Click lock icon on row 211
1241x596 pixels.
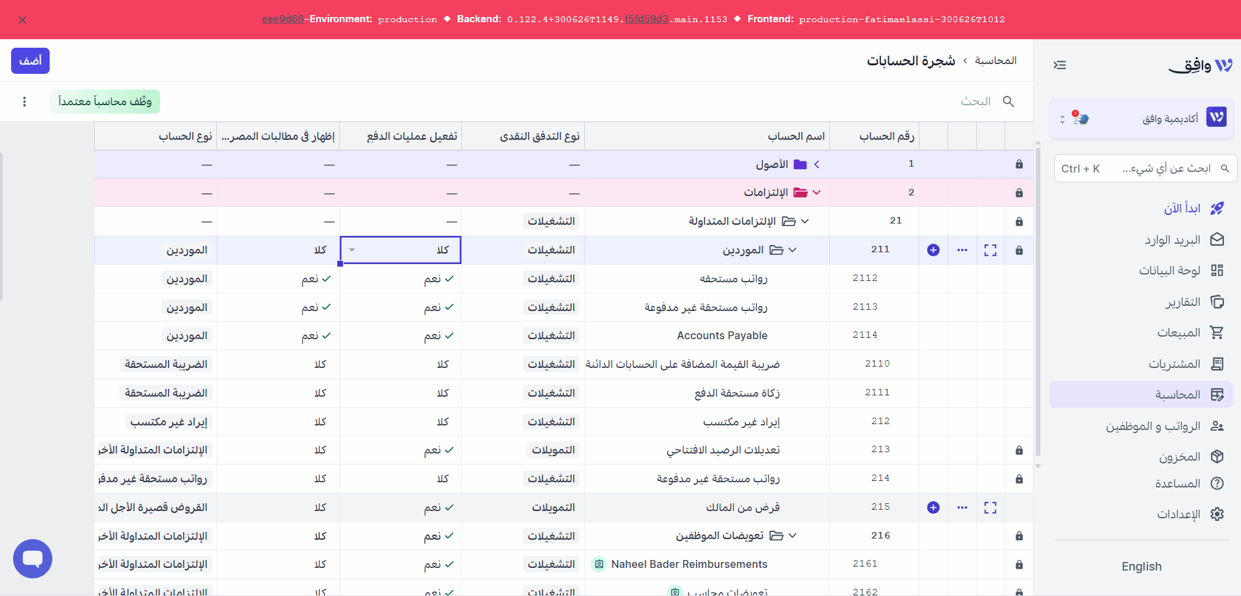coord(1019,250)
